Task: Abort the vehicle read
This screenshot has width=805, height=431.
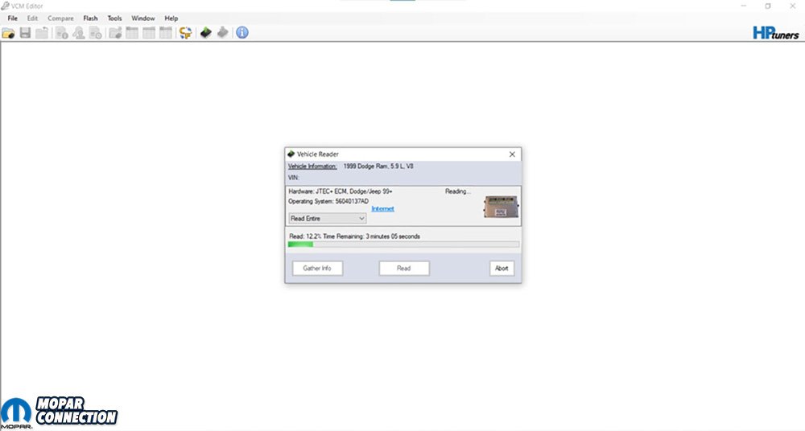Action: point(502,269)
